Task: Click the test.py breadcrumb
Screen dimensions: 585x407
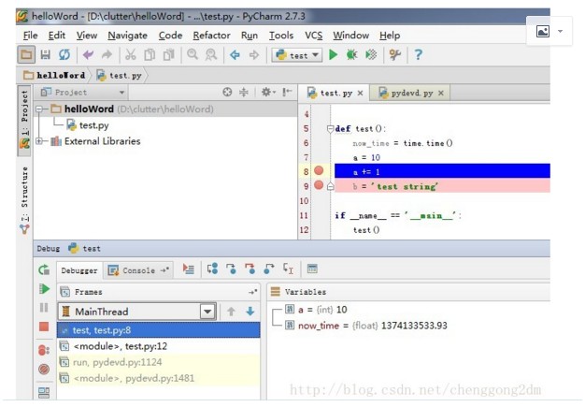Action: (120, 76)
